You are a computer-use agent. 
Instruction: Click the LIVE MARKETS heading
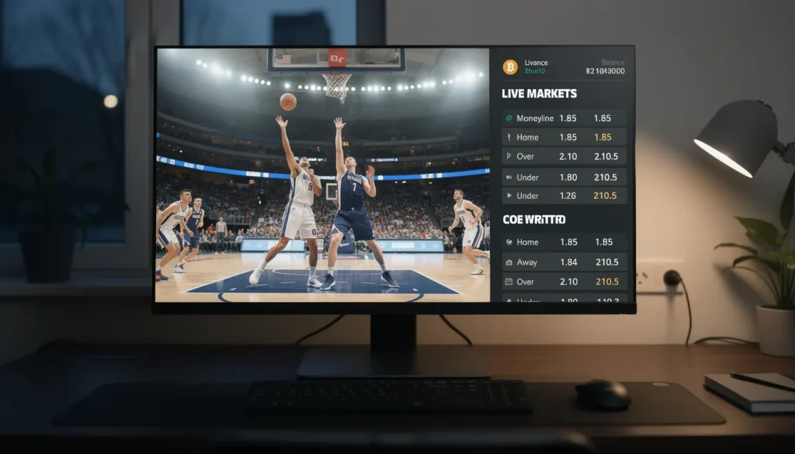(x=539, y=94)
